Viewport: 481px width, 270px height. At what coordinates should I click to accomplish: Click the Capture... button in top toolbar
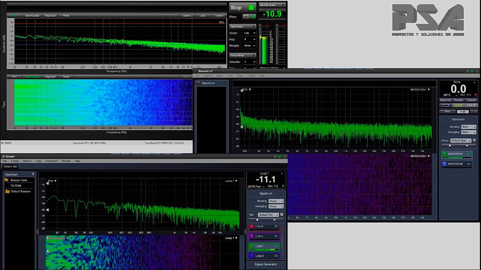(187, 16)
